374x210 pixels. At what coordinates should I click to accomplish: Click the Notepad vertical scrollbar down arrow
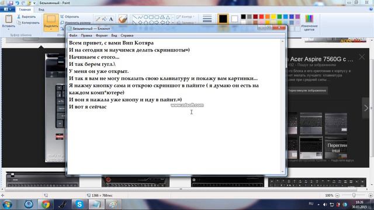point(283,171)
